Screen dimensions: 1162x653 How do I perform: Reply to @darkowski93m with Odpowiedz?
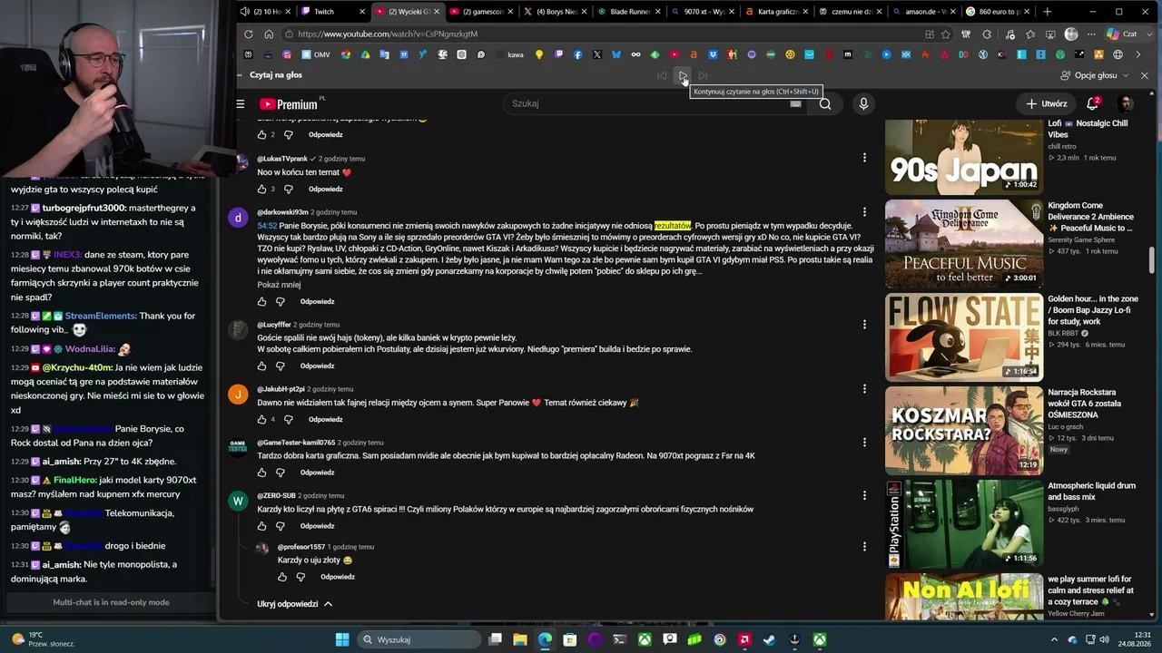(318, 301)
